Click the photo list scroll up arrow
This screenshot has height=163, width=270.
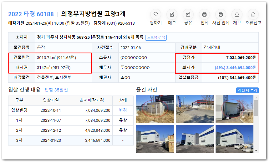(x=256, y=97)
